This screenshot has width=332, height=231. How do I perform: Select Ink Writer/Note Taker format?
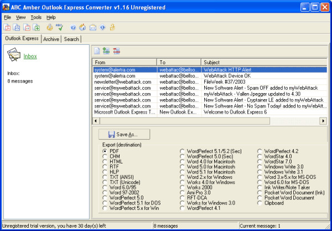coord(260,187)
